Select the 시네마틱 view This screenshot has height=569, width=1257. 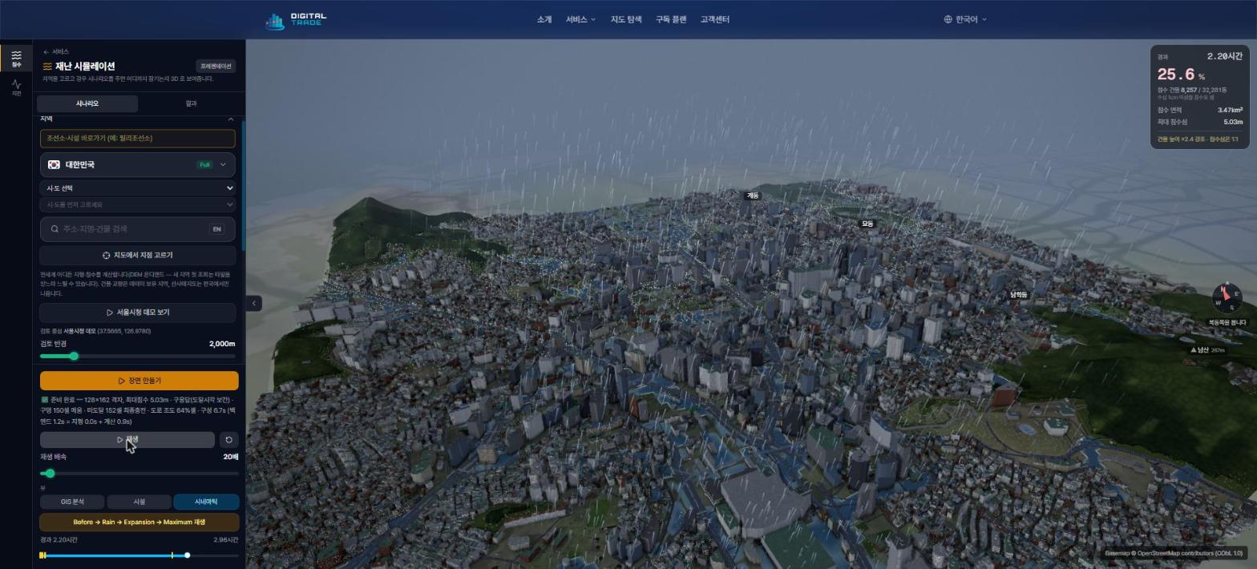click(x=206, y=502)
